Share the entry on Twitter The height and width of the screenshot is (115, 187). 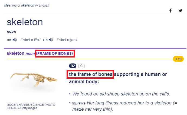[181, 11]
